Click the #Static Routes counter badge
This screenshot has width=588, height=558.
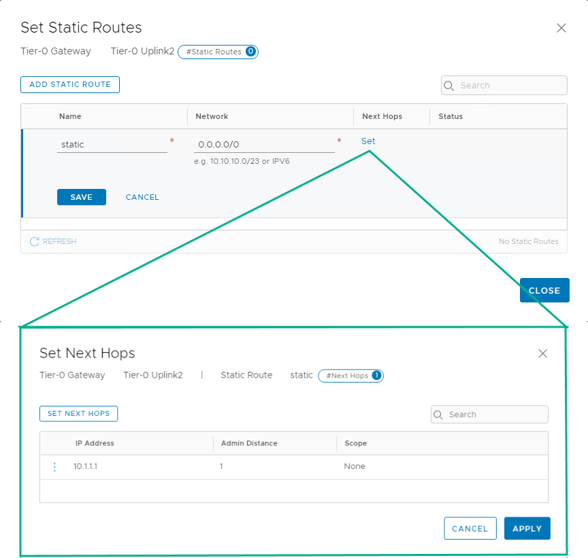pyautogui.click(x=218, y=52)
